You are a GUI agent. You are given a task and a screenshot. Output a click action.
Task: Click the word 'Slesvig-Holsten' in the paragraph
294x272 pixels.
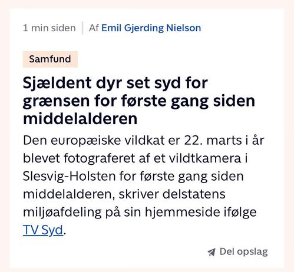click(69, 176)
